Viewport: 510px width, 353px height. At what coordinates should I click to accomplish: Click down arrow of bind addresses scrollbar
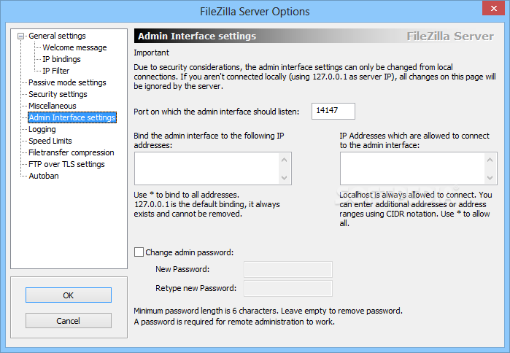pyautogui.click(x=285, y=178)
